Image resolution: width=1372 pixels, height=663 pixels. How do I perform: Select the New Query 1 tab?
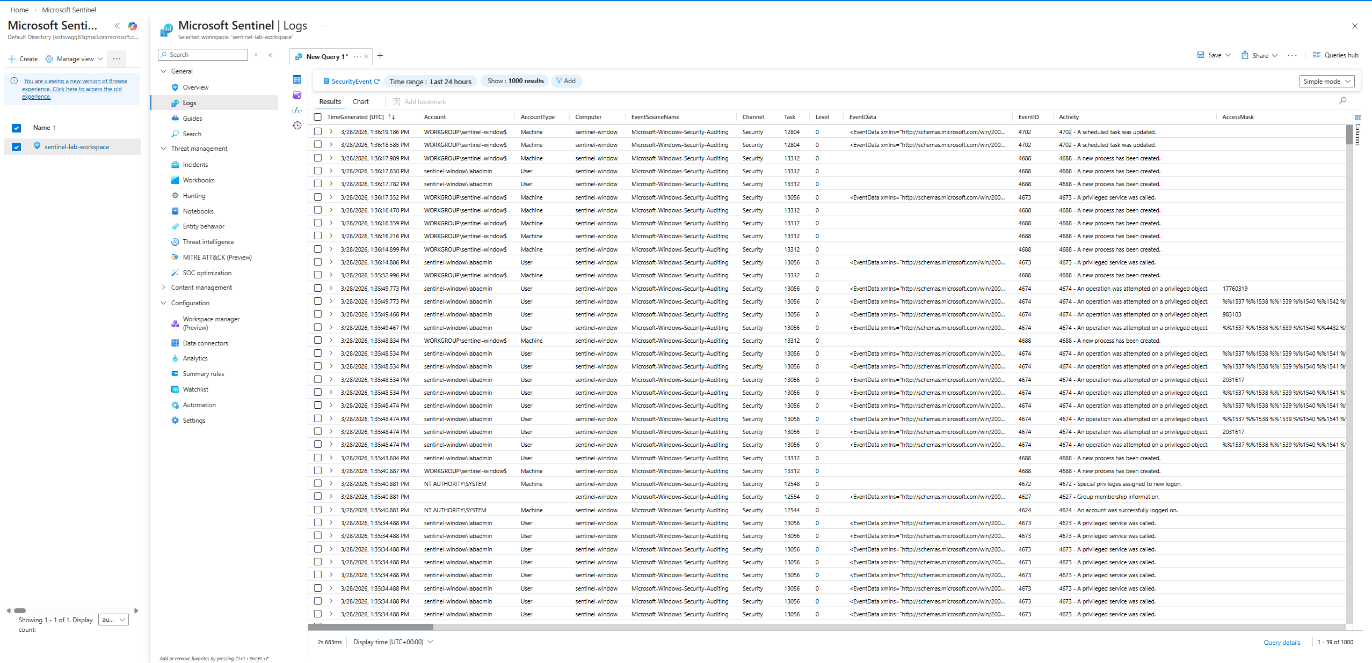click(x=326, y=56)
